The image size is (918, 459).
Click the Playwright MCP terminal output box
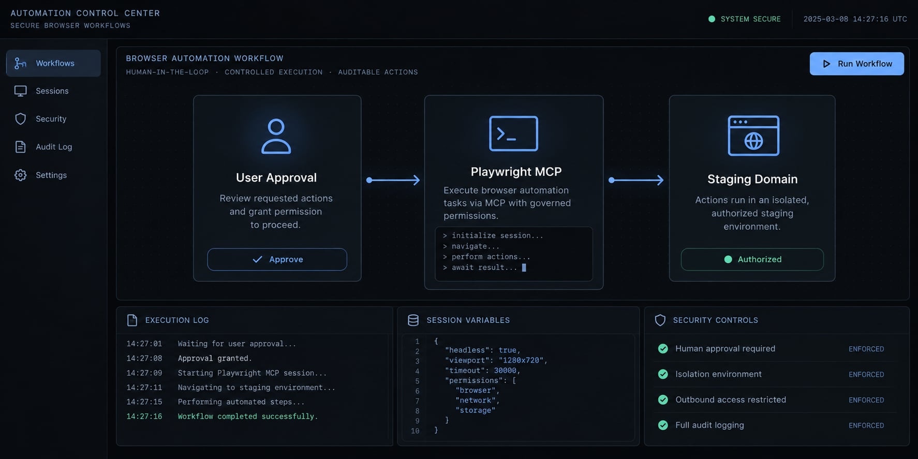(x=514, y=254)
